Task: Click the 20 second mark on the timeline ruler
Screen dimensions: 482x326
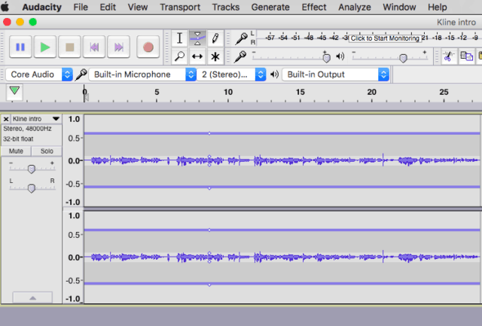Action: [x=371, y=92]
